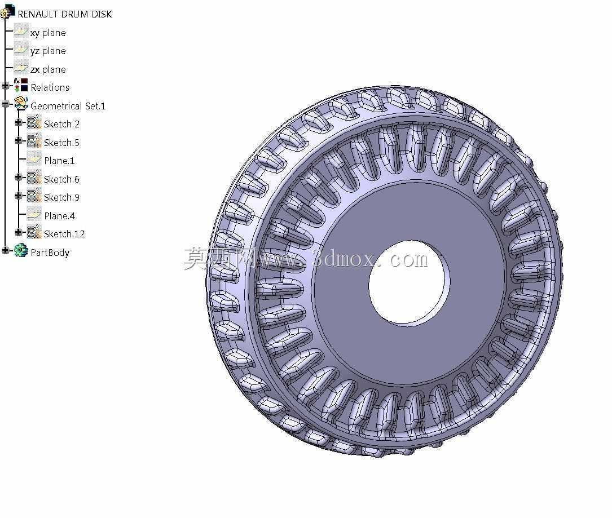The height and width of the screenshot is (518, 612).
Task: Select the Plane.1 label
Action: pyautogui.click(x=59, y=161)
